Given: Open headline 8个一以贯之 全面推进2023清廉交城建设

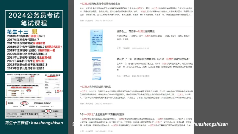Looking at the screenshot, I should pyautogui.click(x=102, y=114).
